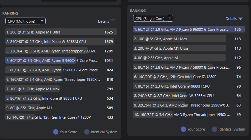Select Multi Core row Intel Xeon W-3265M 1579
The image size is (251, 140).
click(61, 42)
